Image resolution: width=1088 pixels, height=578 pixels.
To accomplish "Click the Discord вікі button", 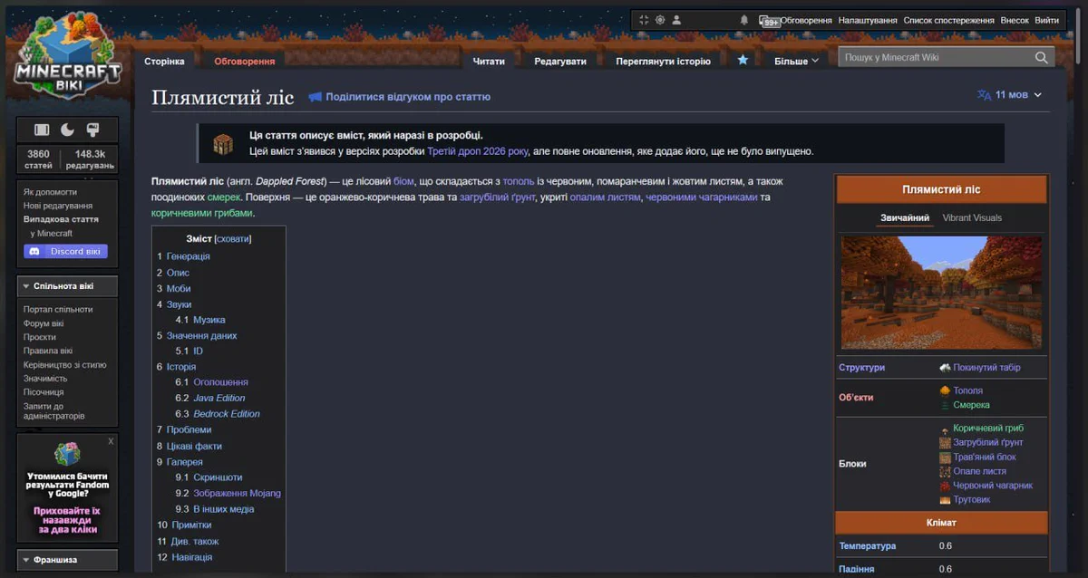I will [66, 251].
